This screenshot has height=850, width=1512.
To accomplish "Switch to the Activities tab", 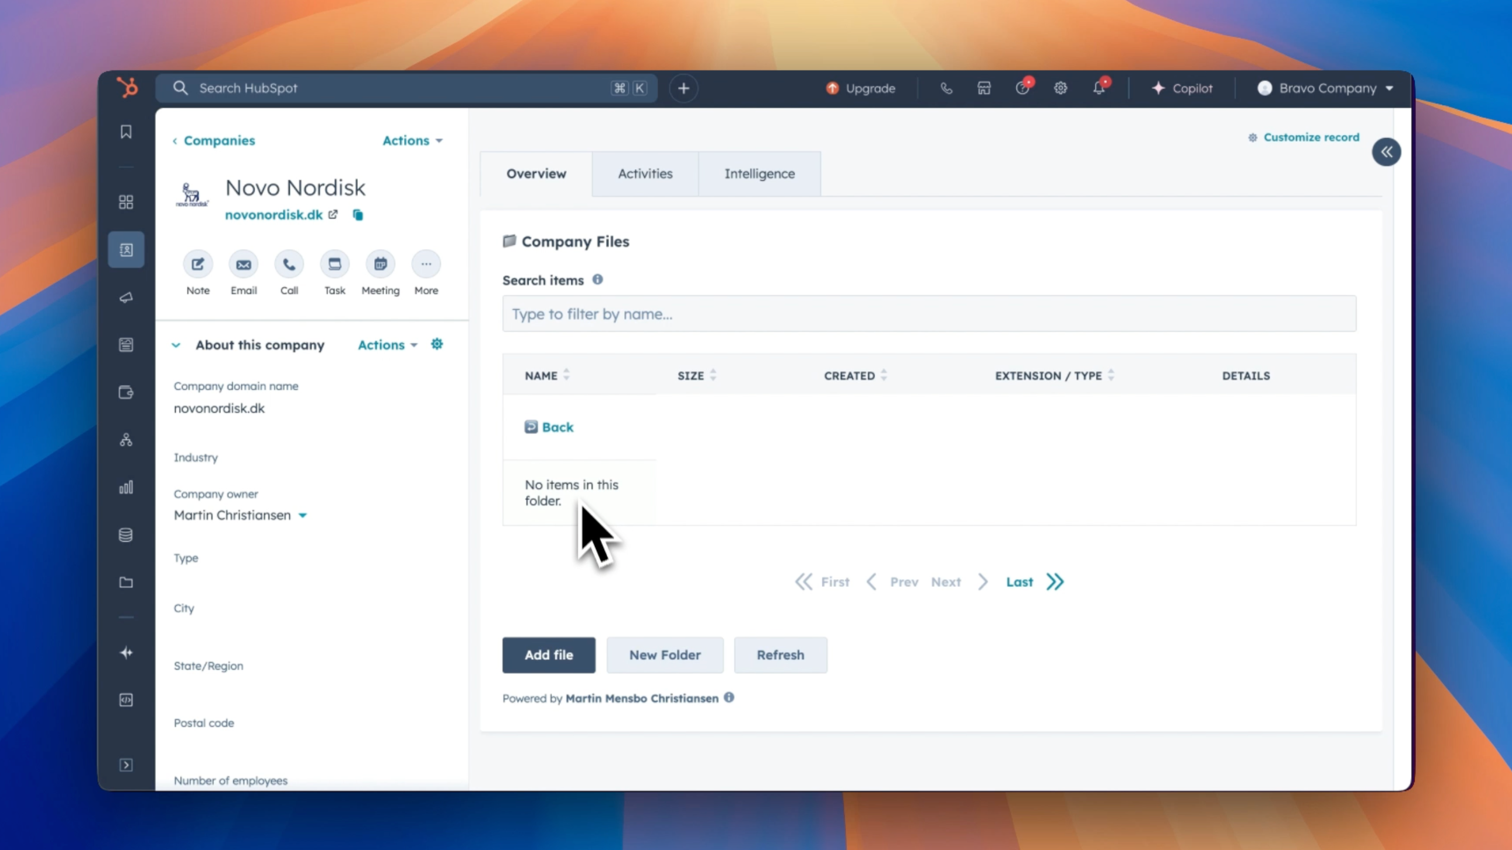I will (645, 174).
